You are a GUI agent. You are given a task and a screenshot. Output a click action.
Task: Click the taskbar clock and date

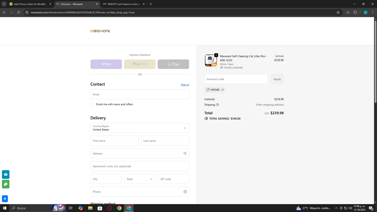coord(360,208)
